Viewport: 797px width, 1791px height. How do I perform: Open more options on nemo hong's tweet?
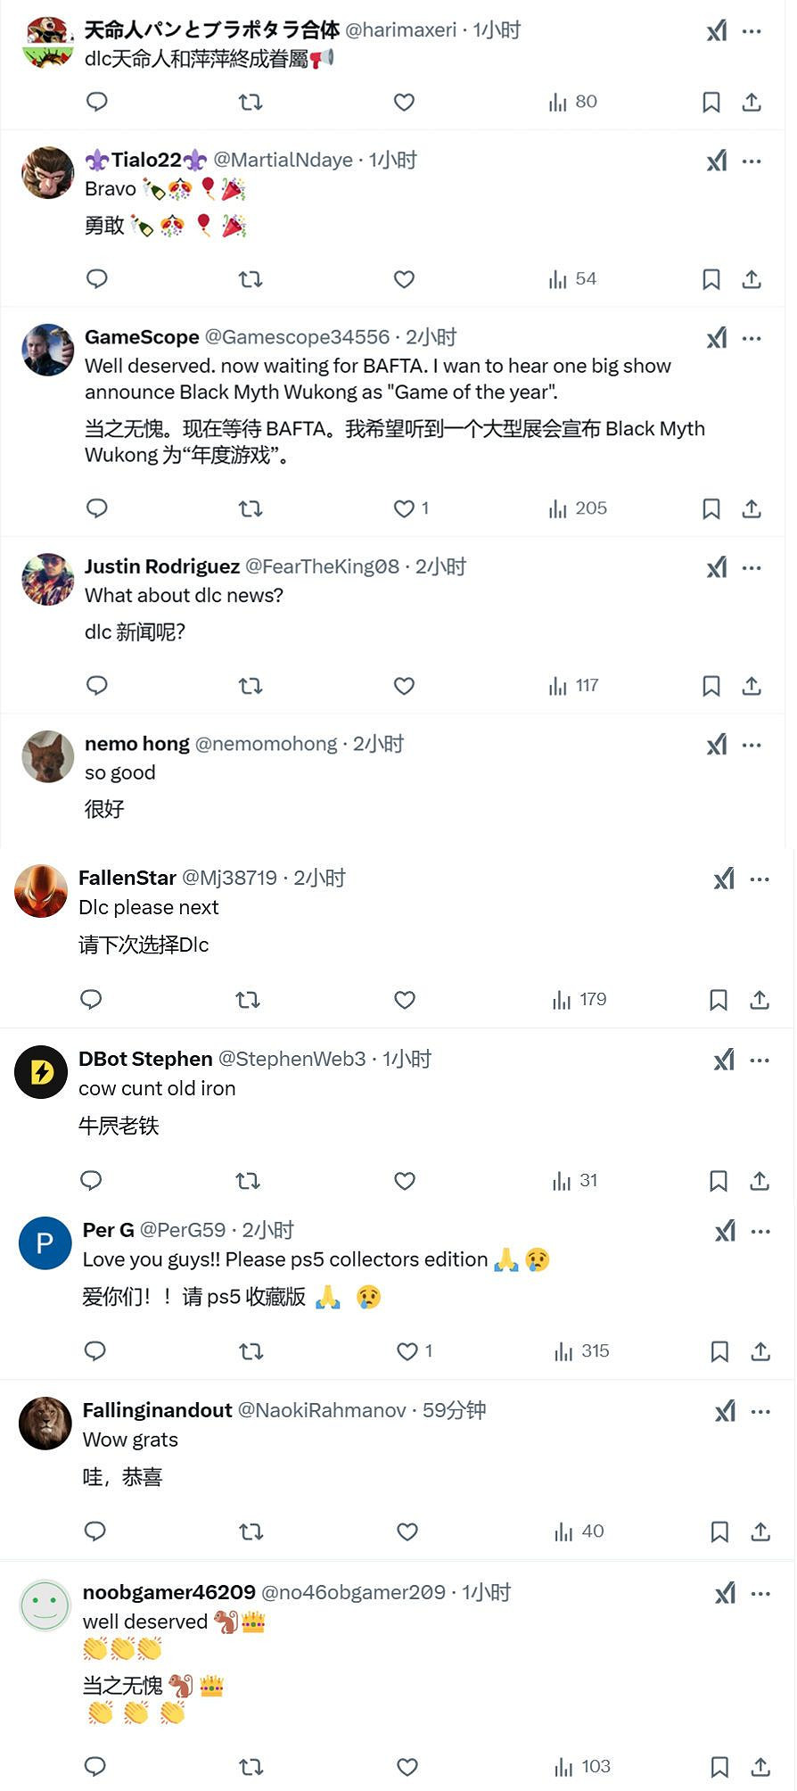coord(752,745)
